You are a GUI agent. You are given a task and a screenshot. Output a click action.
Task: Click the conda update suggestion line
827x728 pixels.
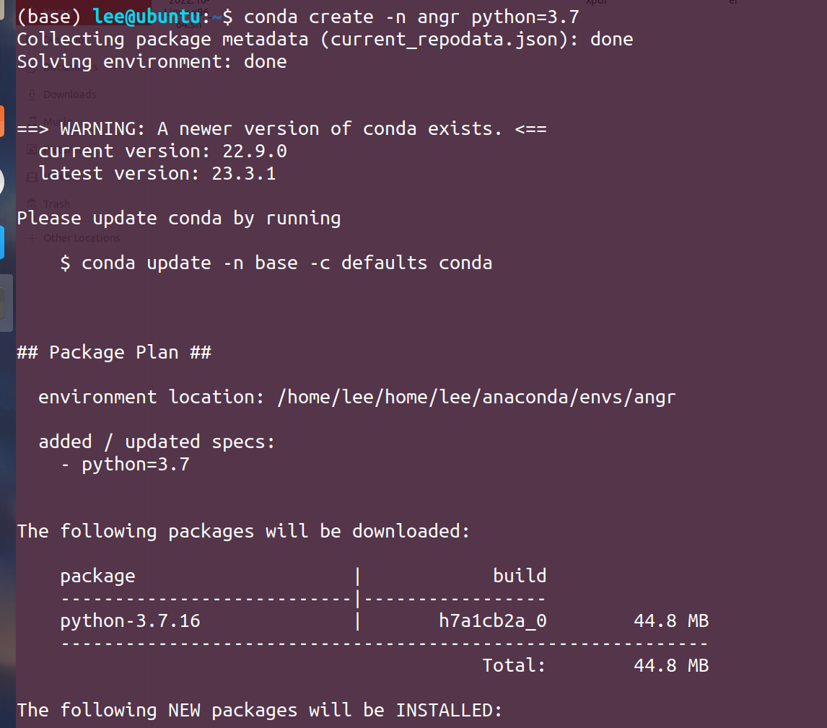[276, 263]
